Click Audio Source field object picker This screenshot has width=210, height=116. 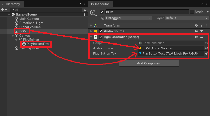[206, 48]
